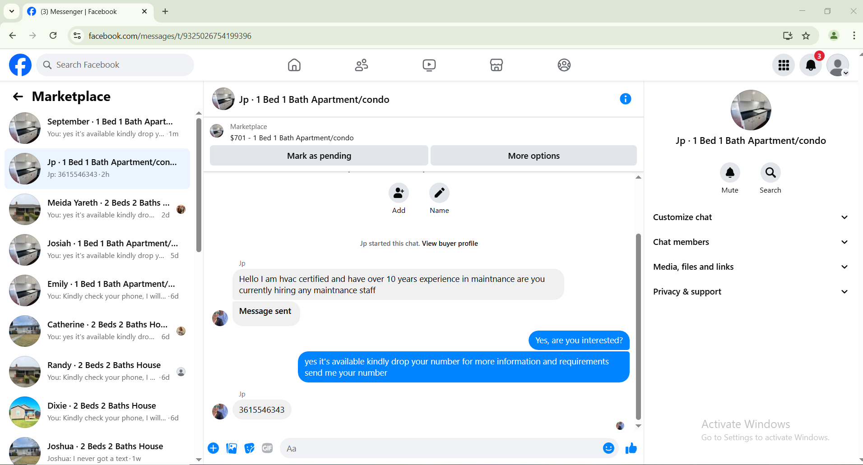Open a new browser tab
Viewport: 863px width, 465px height.
point(165,11)
